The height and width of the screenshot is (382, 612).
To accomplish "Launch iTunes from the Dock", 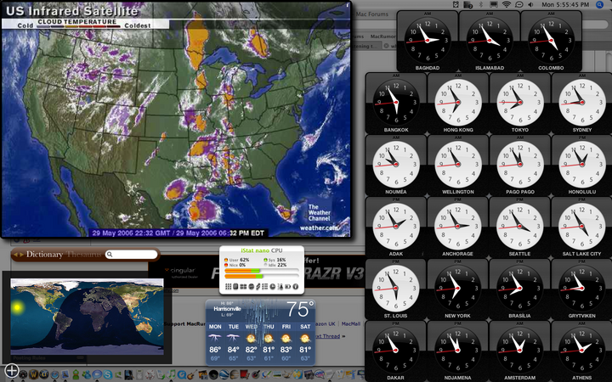I will click(x=172, y=374).
